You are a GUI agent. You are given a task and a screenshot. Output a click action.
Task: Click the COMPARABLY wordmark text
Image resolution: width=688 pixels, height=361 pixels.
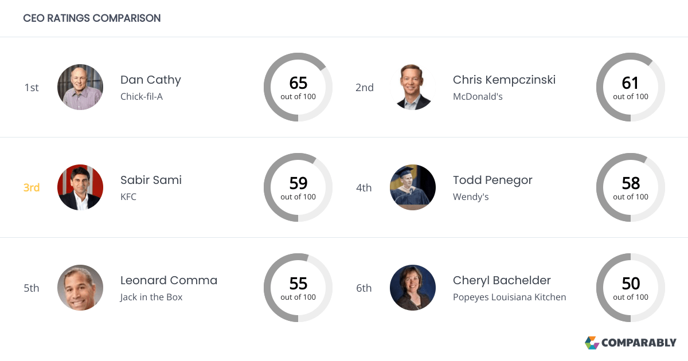638,343
